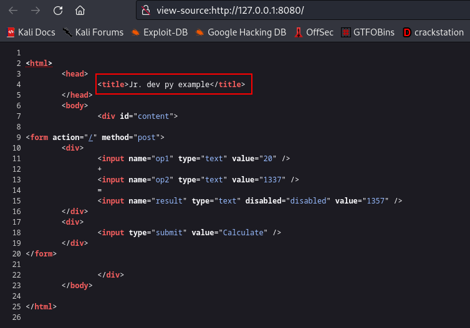Open the Kali Forums bookmark
470x328 pixels.
tap(94, 32)
